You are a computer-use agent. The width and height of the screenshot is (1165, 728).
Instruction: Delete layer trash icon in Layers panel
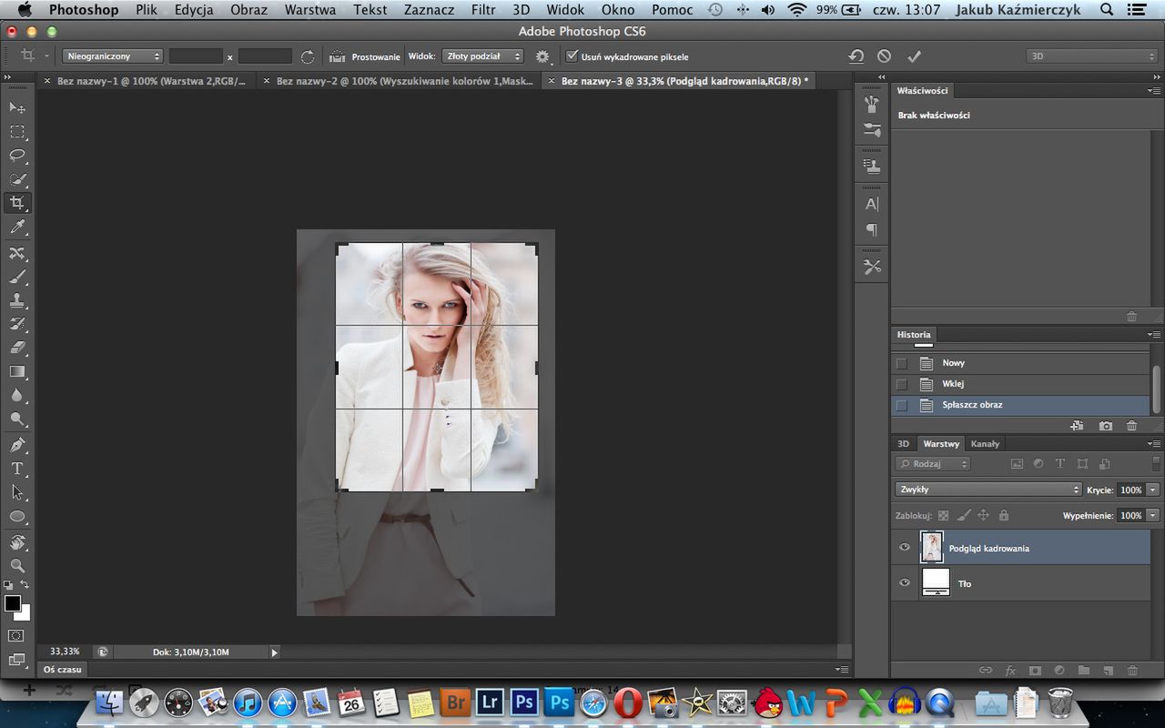click(x=1133, y=671)
